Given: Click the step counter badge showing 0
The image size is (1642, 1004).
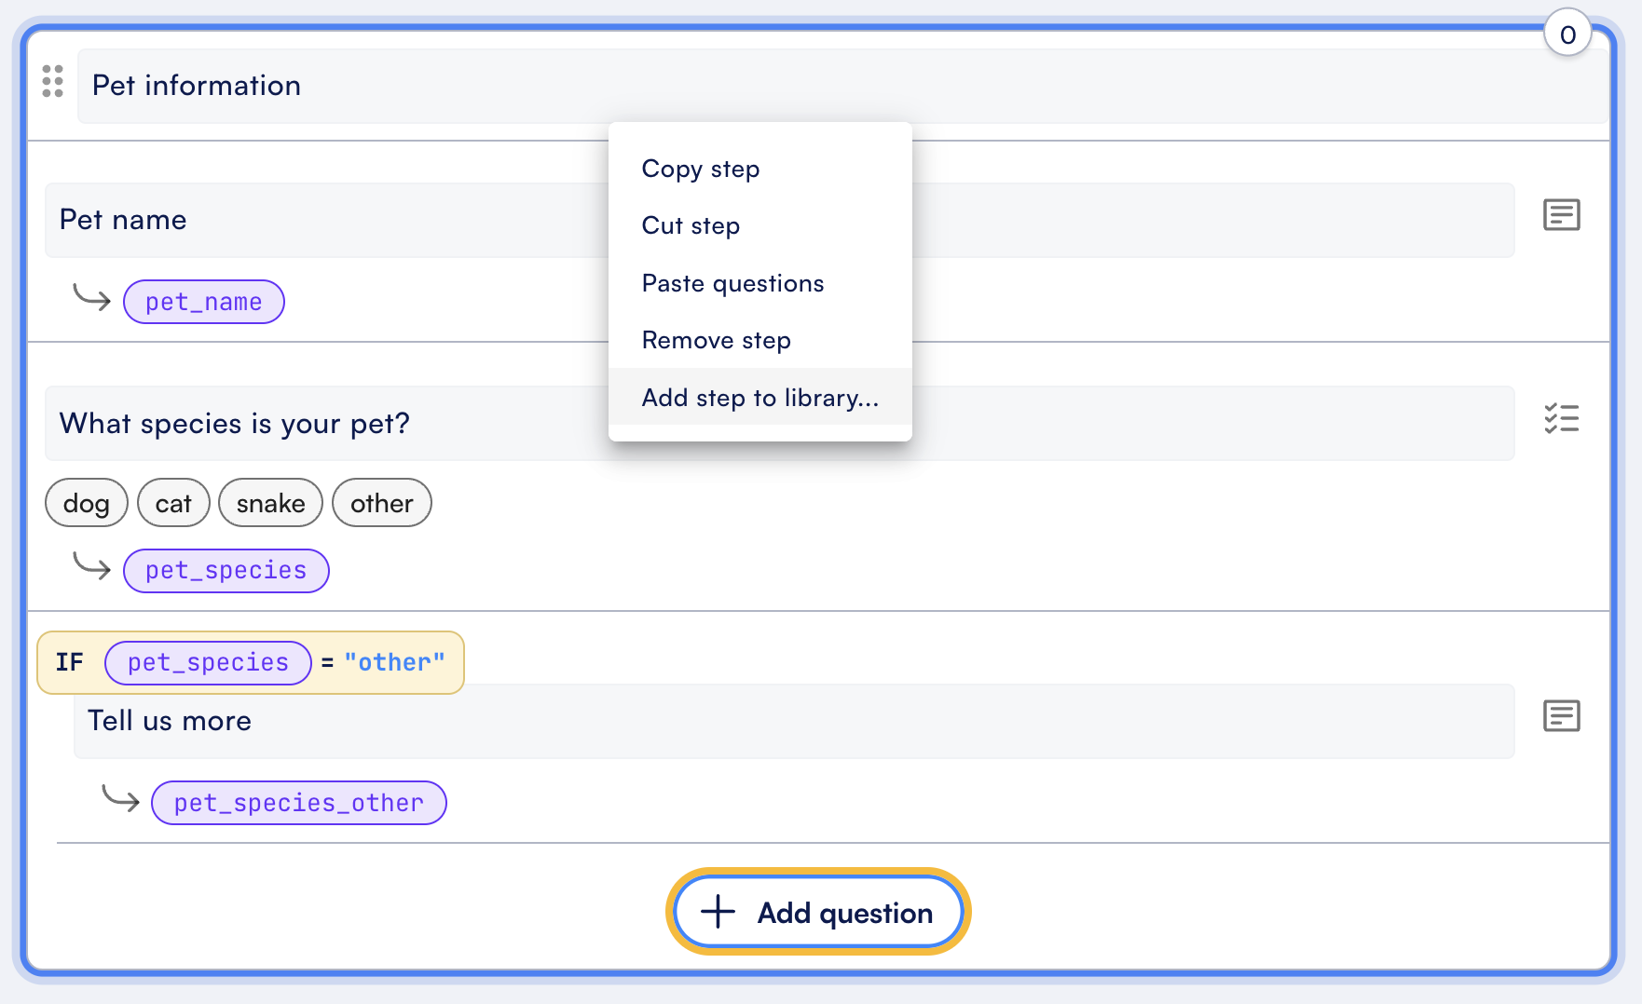Looking at the screenshot, I should (x=1567, y=34).
